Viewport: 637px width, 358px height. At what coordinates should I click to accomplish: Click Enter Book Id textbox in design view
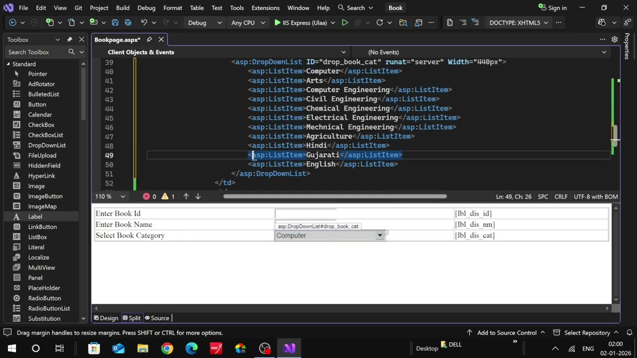306,213
